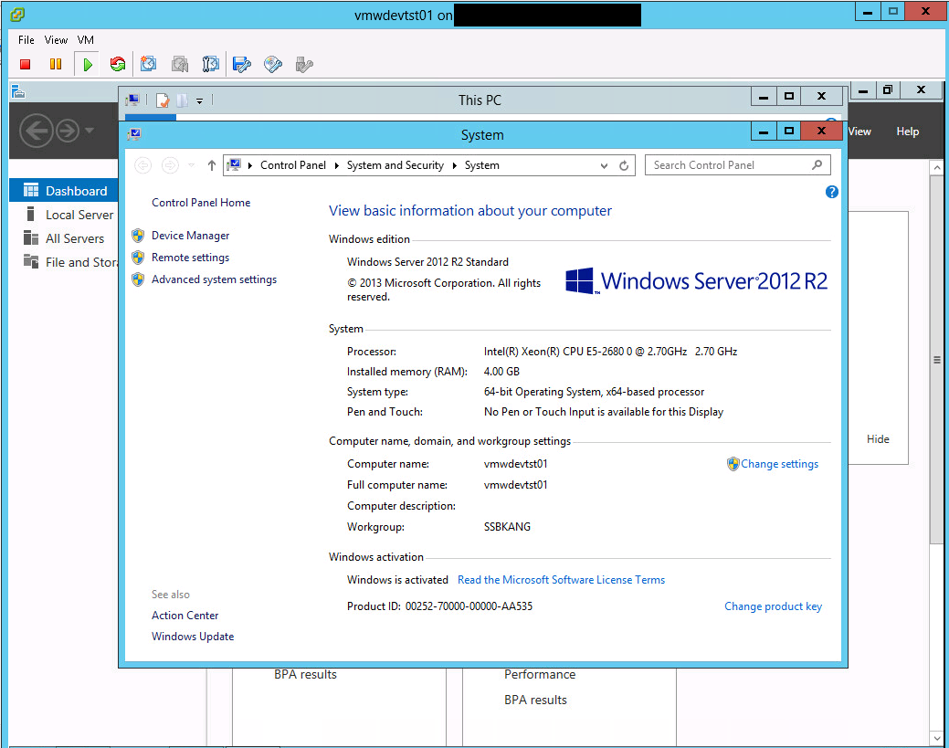Expand Quick Access Toolbar customize arrow
This screenshot has height=748, width=949.
tap(199, 100)
